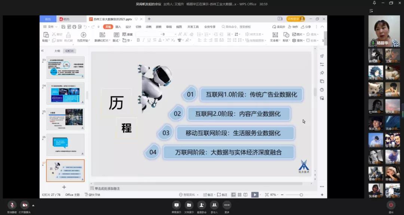
Task: Toggle microphone mute (取消静音) button
Action: click(12, 205)
